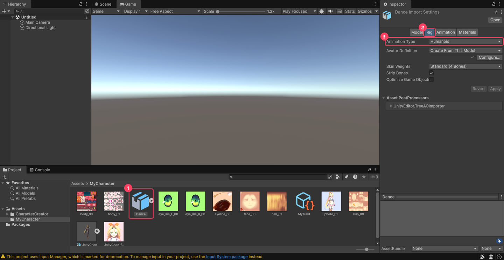Open the Hierarchy panel three-dot menu
Viewport: 504px width, 260px height.
tap(86, 4)
